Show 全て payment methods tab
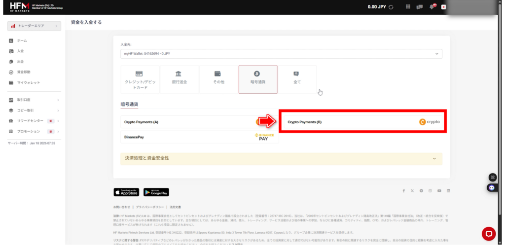The height and width of the screenshot is (248, 505). pos(297,79)
